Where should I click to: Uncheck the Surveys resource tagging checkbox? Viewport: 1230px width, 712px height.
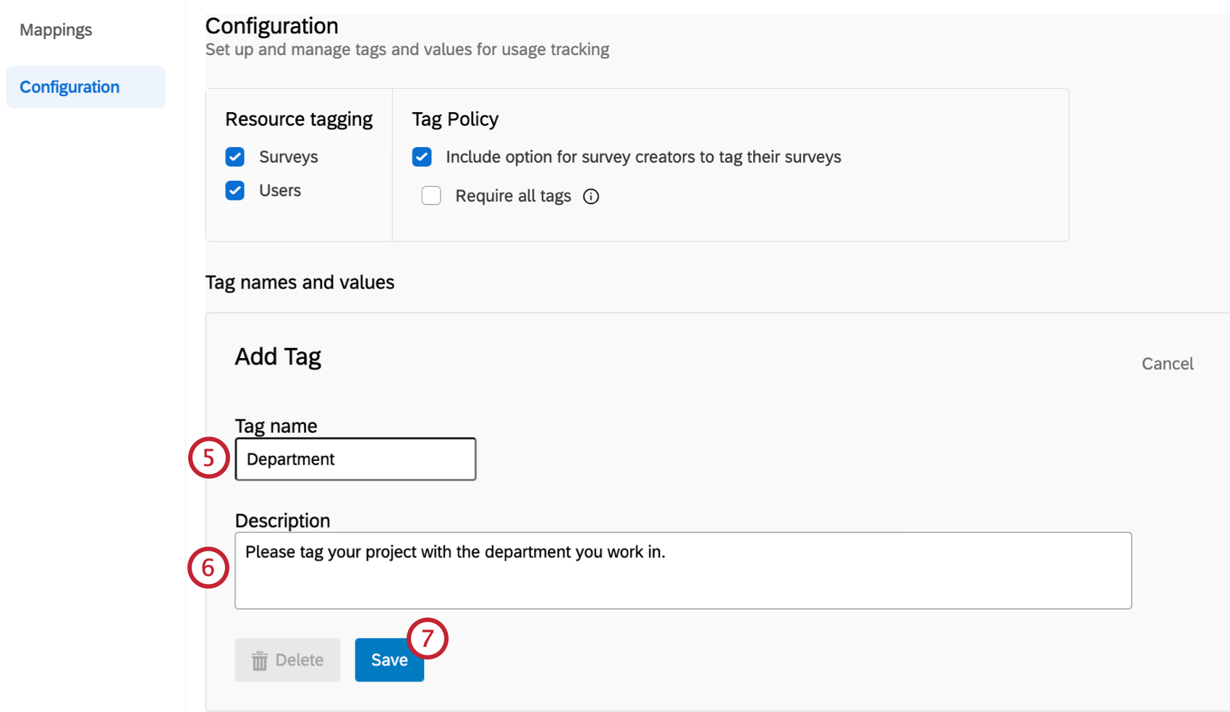click(234, 156)
